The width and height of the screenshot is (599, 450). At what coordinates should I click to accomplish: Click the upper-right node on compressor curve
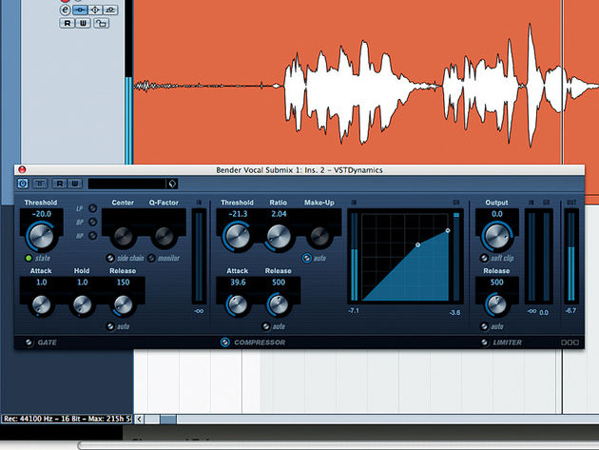point(448,230)
